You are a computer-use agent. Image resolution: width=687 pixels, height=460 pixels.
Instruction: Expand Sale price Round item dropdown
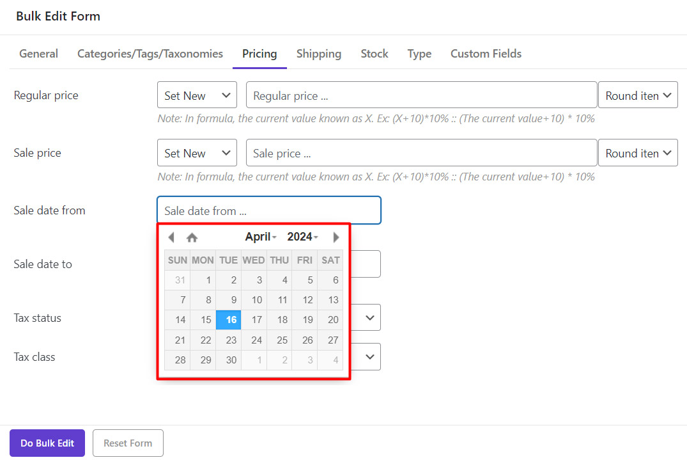637,153
